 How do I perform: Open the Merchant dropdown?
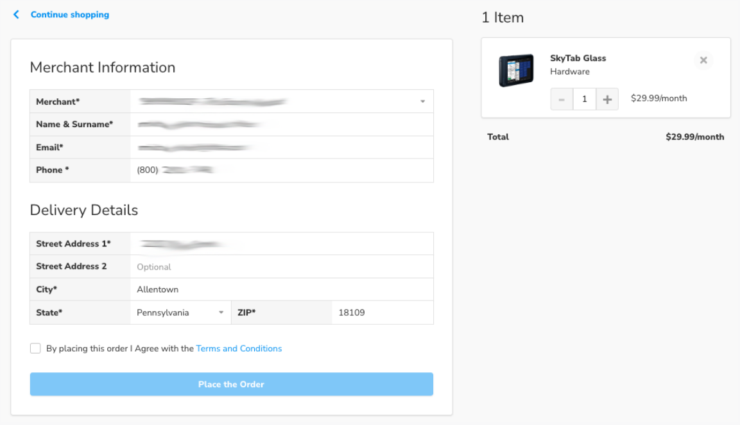coord(422,101)
